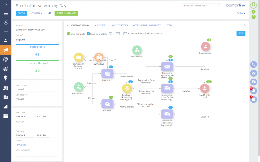Open the Status field showing Stopped
This screenshot has width=260, height=162.
[x=37, y=39]
